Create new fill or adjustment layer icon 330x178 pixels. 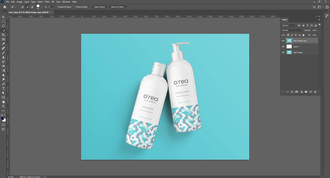pos(301,92)
